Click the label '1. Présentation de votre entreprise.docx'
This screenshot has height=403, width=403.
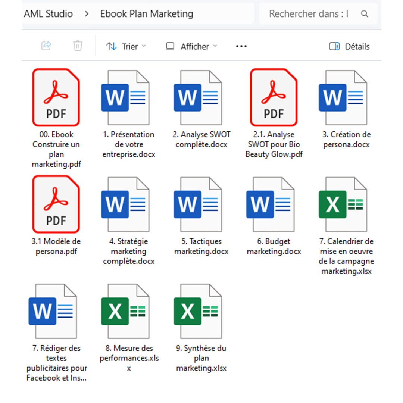(129, 144)
